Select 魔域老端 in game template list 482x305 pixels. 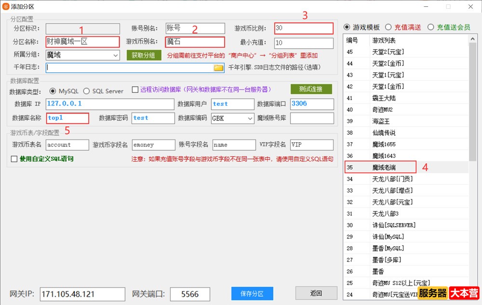(x=388, y=167)
